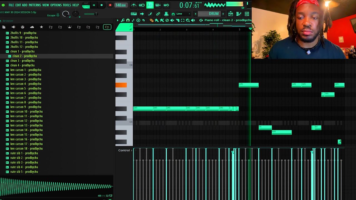Open the TOOLS menu
356x200 pixels.
coord(67,5)
